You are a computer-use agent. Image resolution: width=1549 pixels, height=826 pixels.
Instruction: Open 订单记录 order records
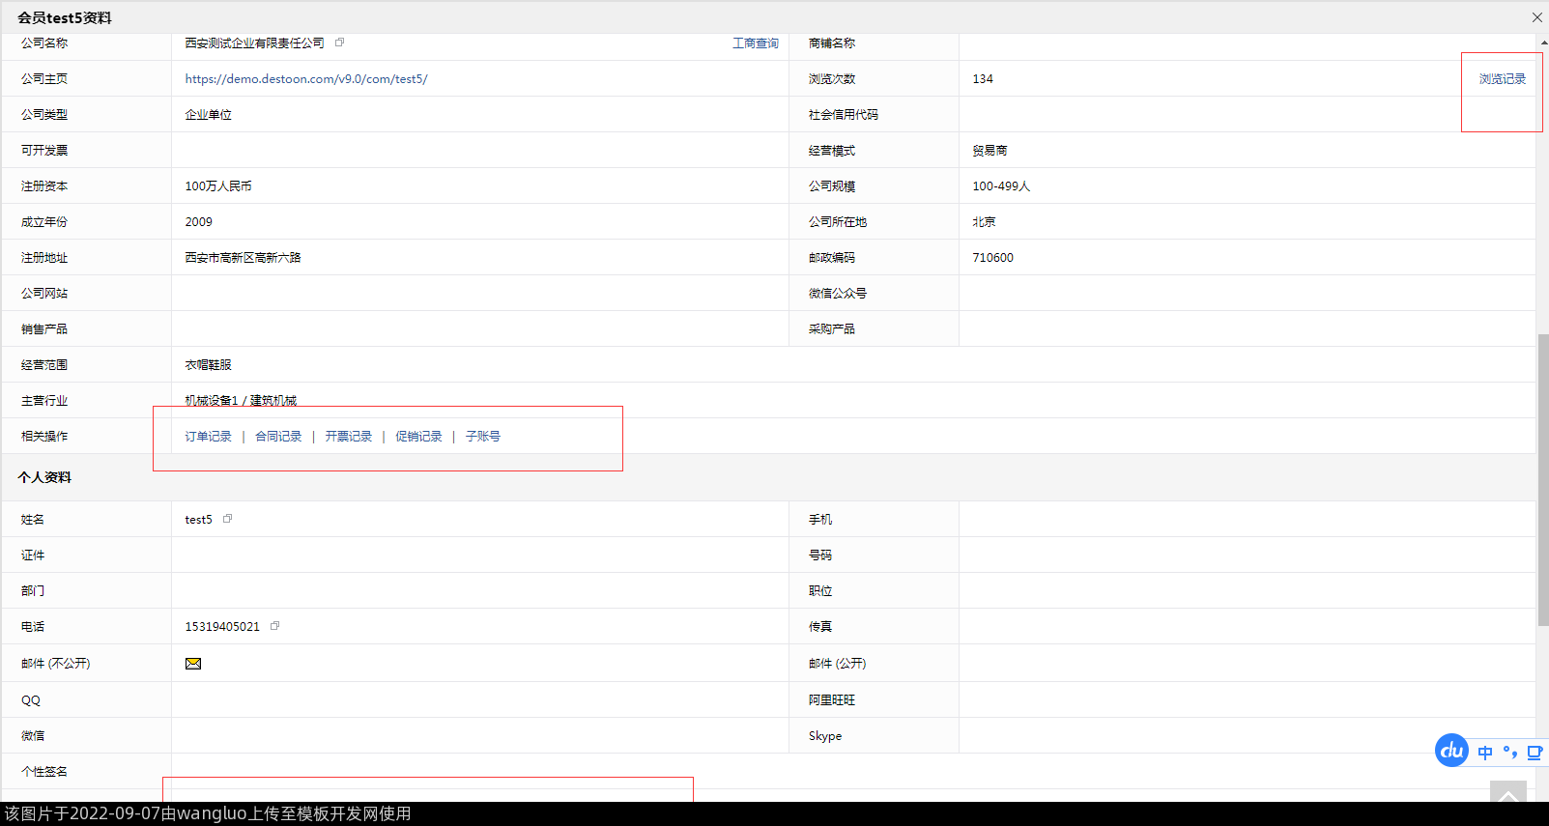click(209, 437)
